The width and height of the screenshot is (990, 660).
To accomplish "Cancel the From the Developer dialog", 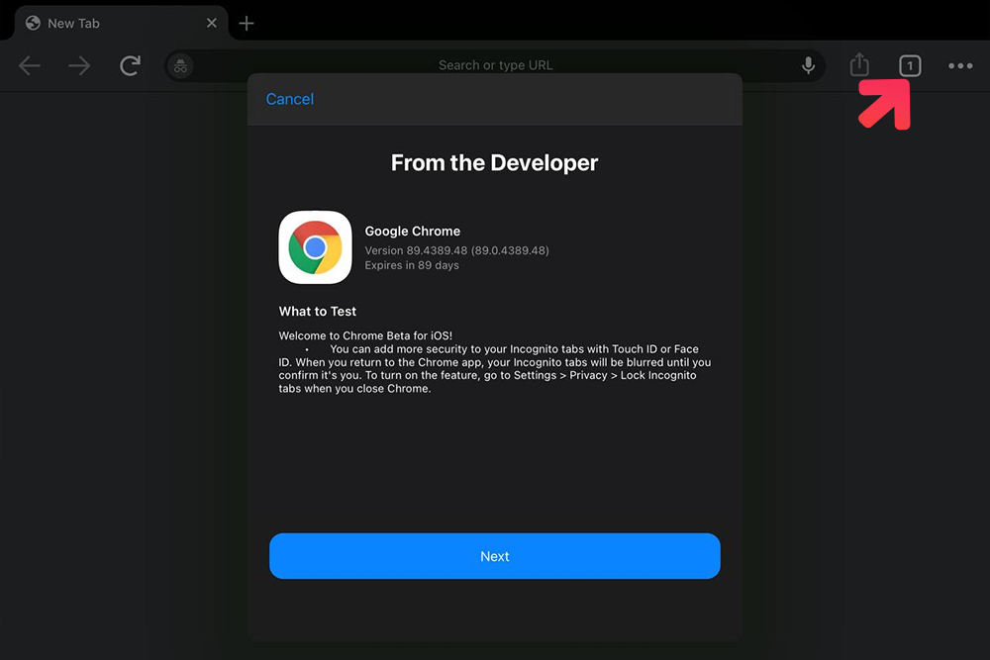I will click(x=290, y=99).
